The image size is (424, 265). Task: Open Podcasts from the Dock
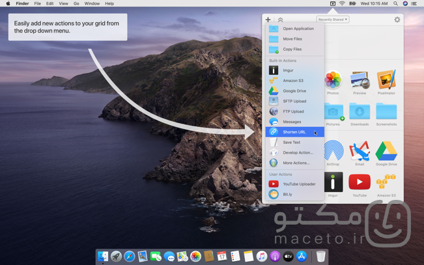(x=275, y=256)
